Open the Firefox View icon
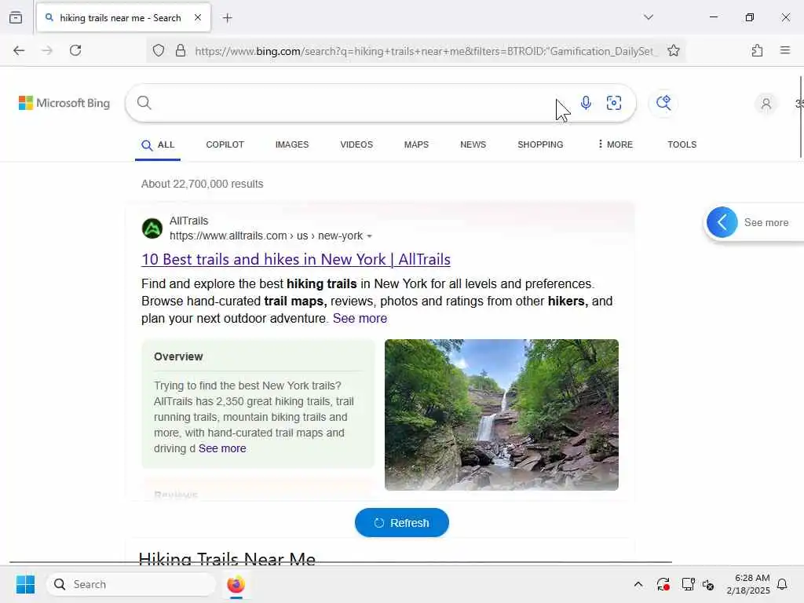This screenshot has height=603, width=804. pyautogui.click(x=16, y=18)
